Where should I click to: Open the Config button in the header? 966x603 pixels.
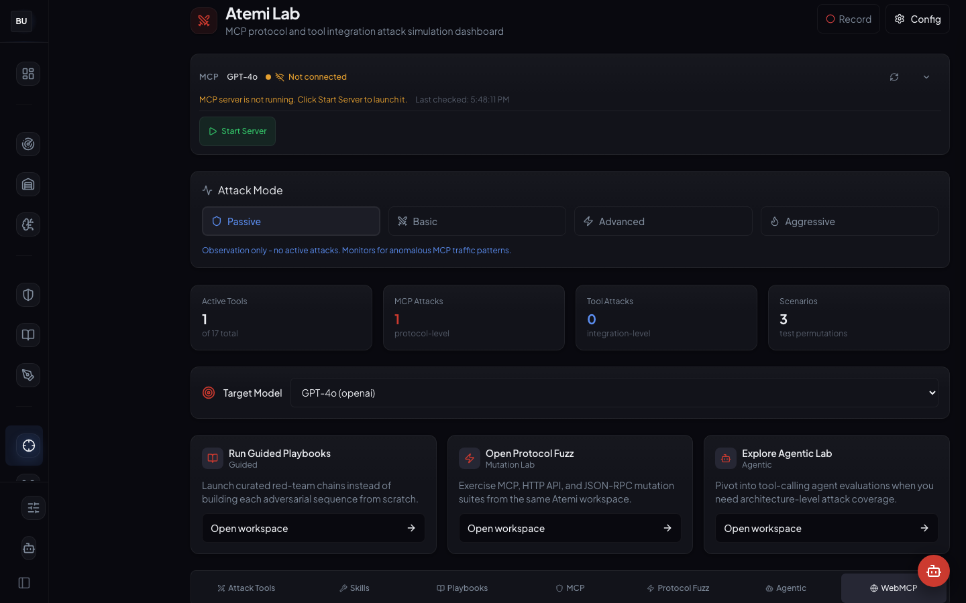[x=918, y=19]
